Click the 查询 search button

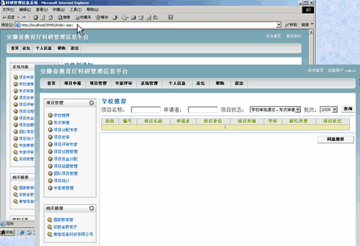348,109
